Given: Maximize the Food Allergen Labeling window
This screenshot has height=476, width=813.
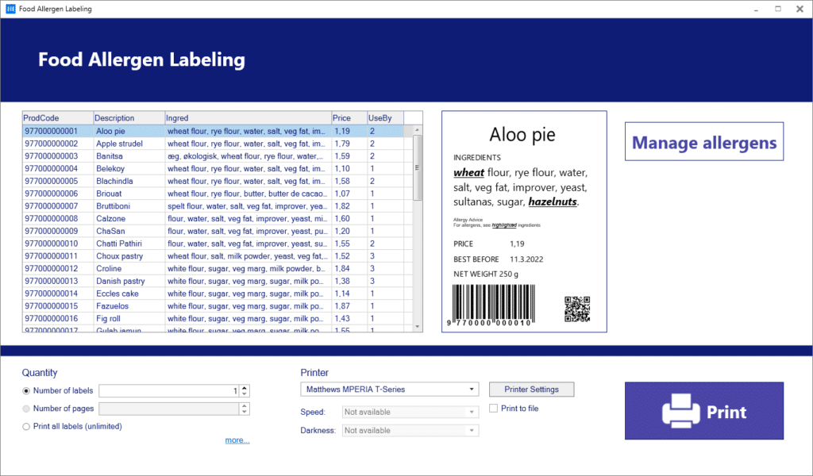Looking at the screenshot, I should 778,9.
